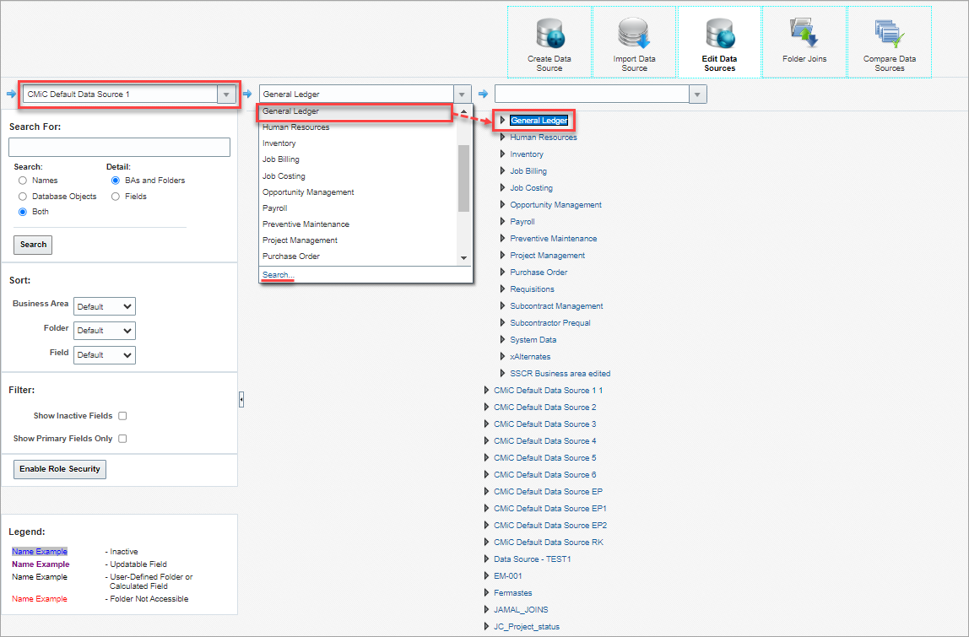Expand the Inventory tree node
The height and width of the screenshot is (637, 969).
coord(502,154)
